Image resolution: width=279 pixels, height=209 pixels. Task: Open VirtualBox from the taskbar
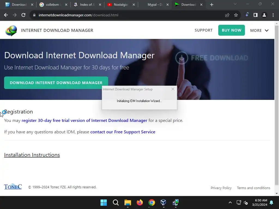click(x=163, y=202)
